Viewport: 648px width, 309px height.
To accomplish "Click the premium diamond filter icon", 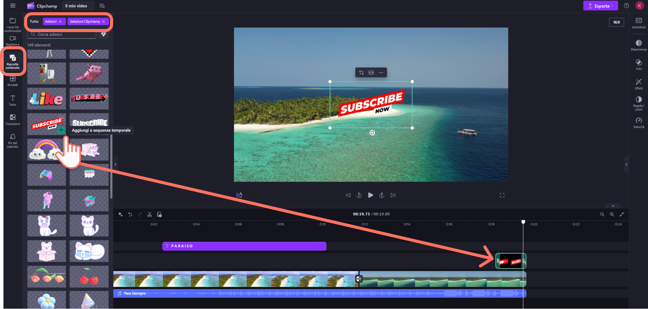I will 104,34.
